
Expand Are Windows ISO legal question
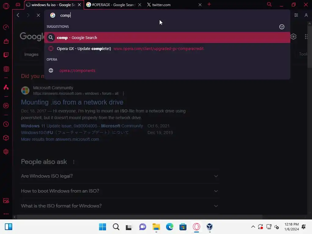tap(120, 176)
